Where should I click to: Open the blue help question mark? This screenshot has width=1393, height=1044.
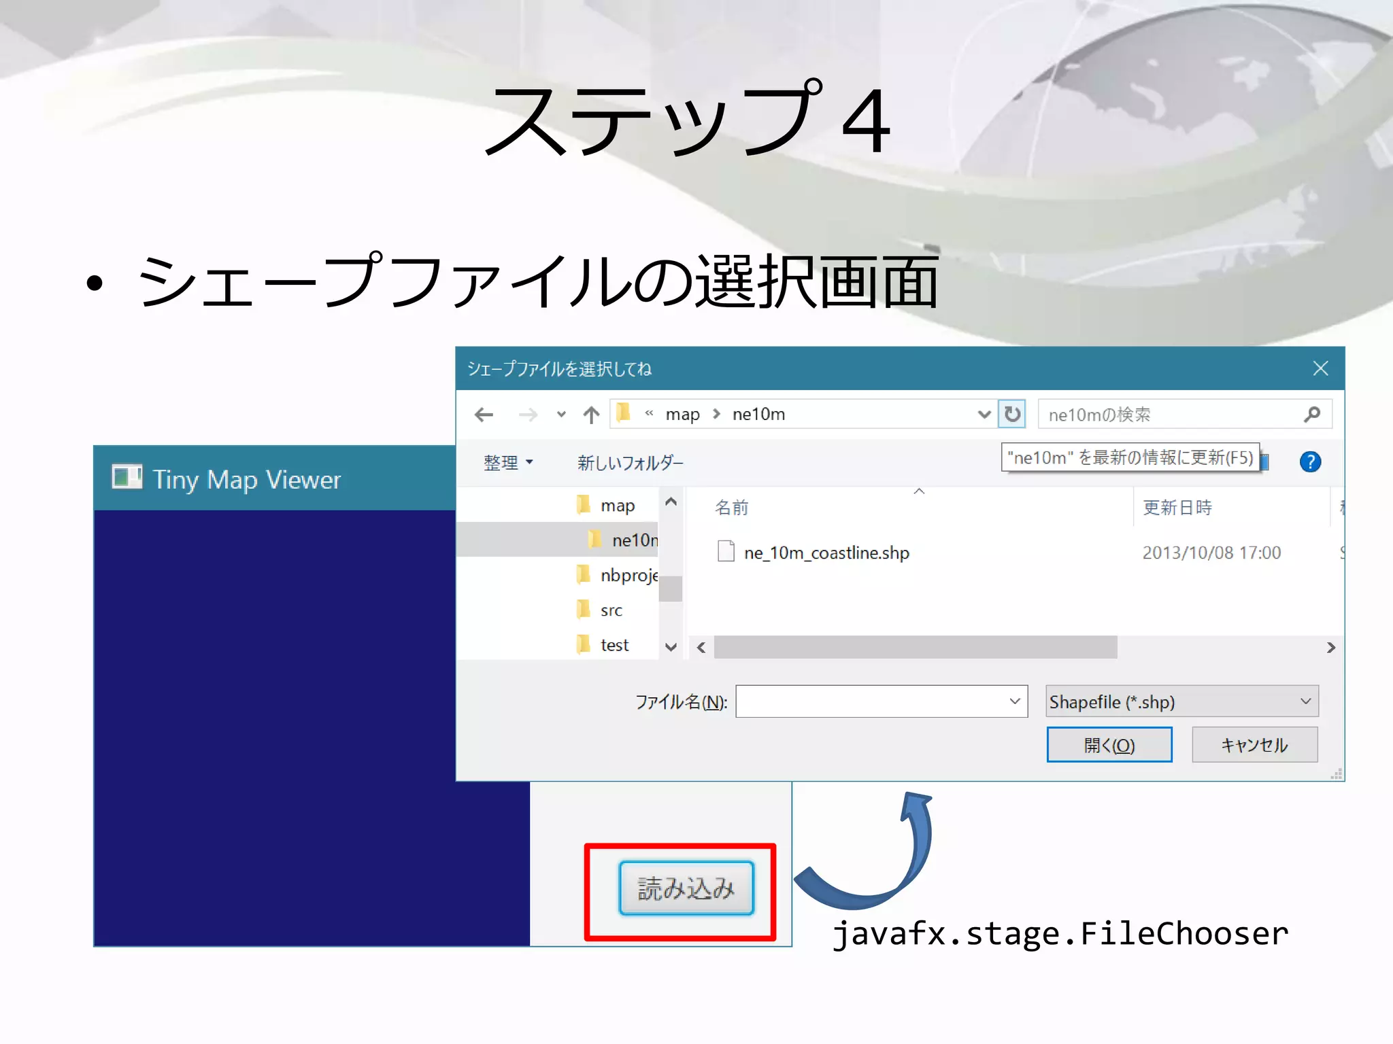[x=1310, y=462]
